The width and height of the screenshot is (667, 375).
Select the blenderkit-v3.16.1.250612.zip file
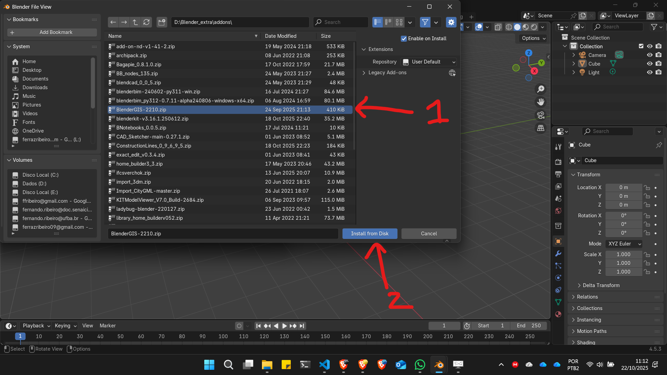[x=152, y=119]
